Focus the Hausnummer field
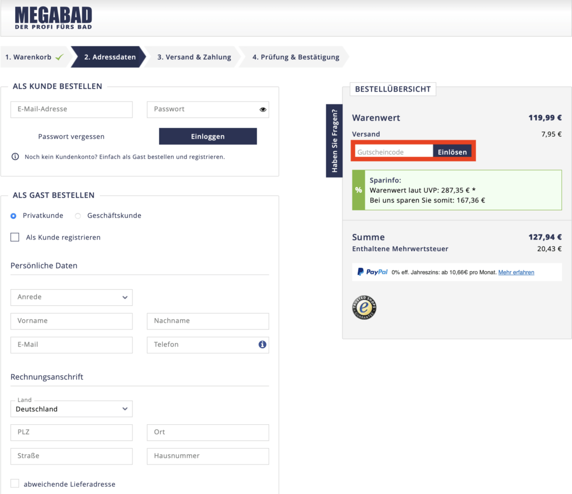 208,457
